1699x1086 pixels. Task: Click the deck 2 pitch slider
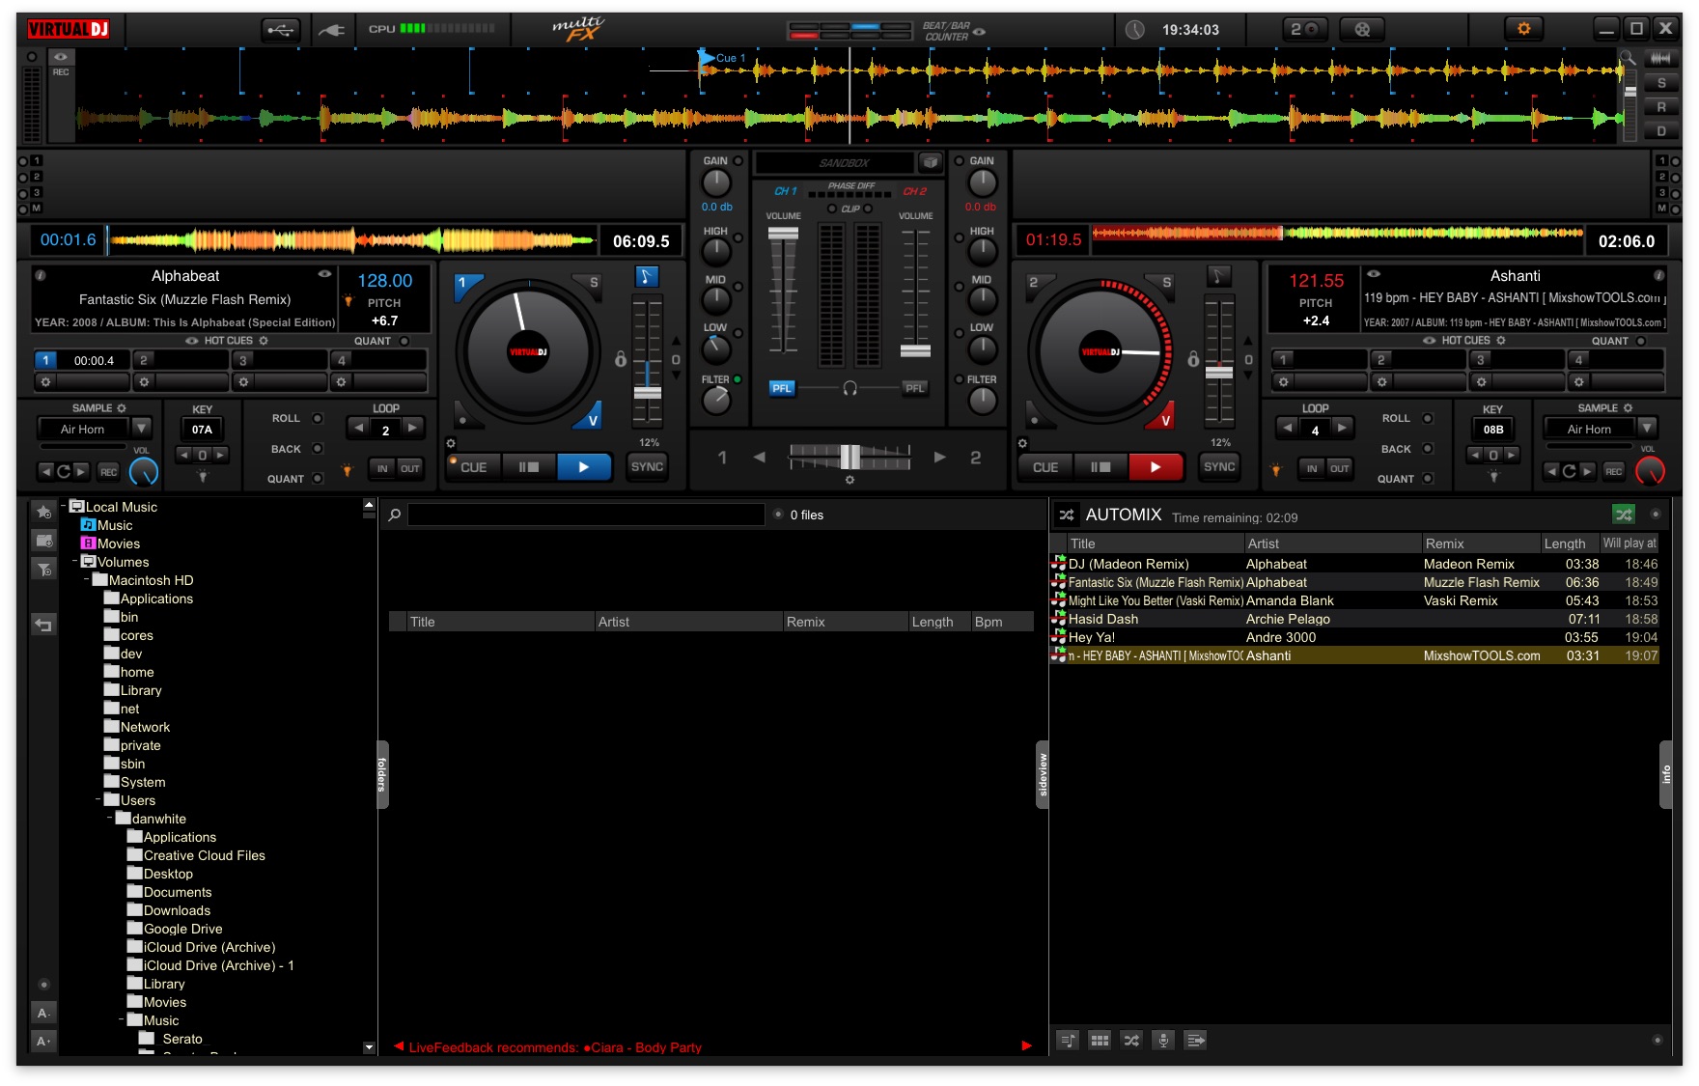pos(1219,372)
